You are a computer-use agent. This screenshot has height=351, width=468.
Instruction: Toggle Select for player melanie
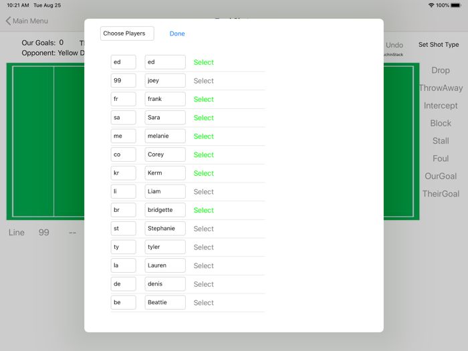[203, 136]
